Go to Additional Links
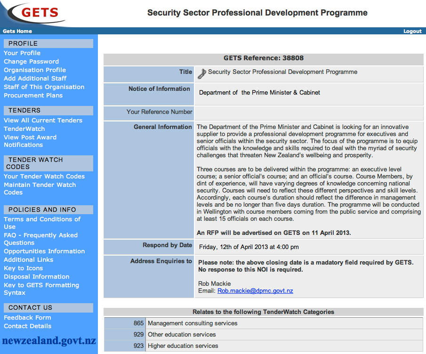The width and height of the screenshot is (426, 354). (x=29, y=260)
